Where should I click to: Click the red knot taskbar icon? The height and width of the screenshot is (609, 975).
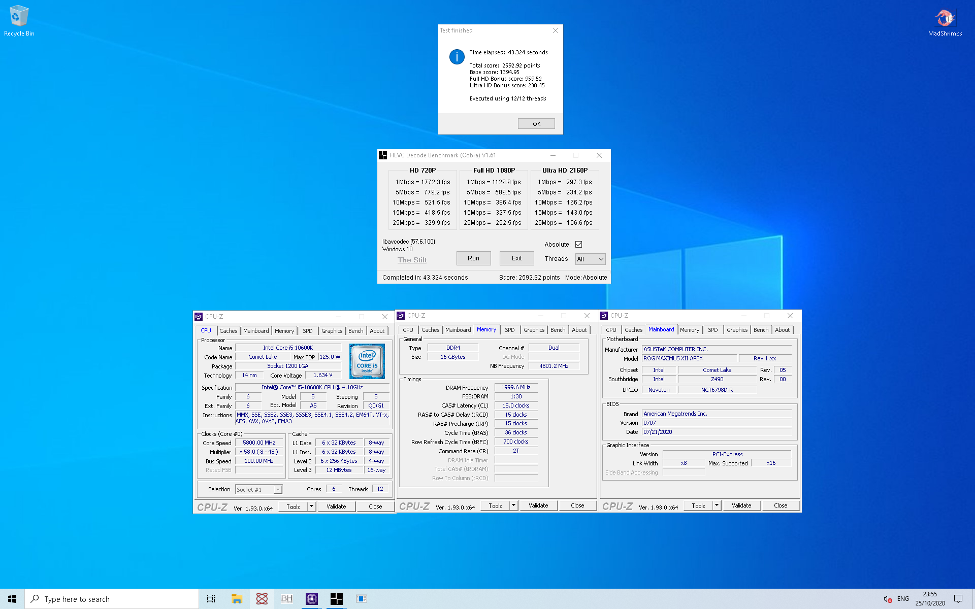coord(262,599)
